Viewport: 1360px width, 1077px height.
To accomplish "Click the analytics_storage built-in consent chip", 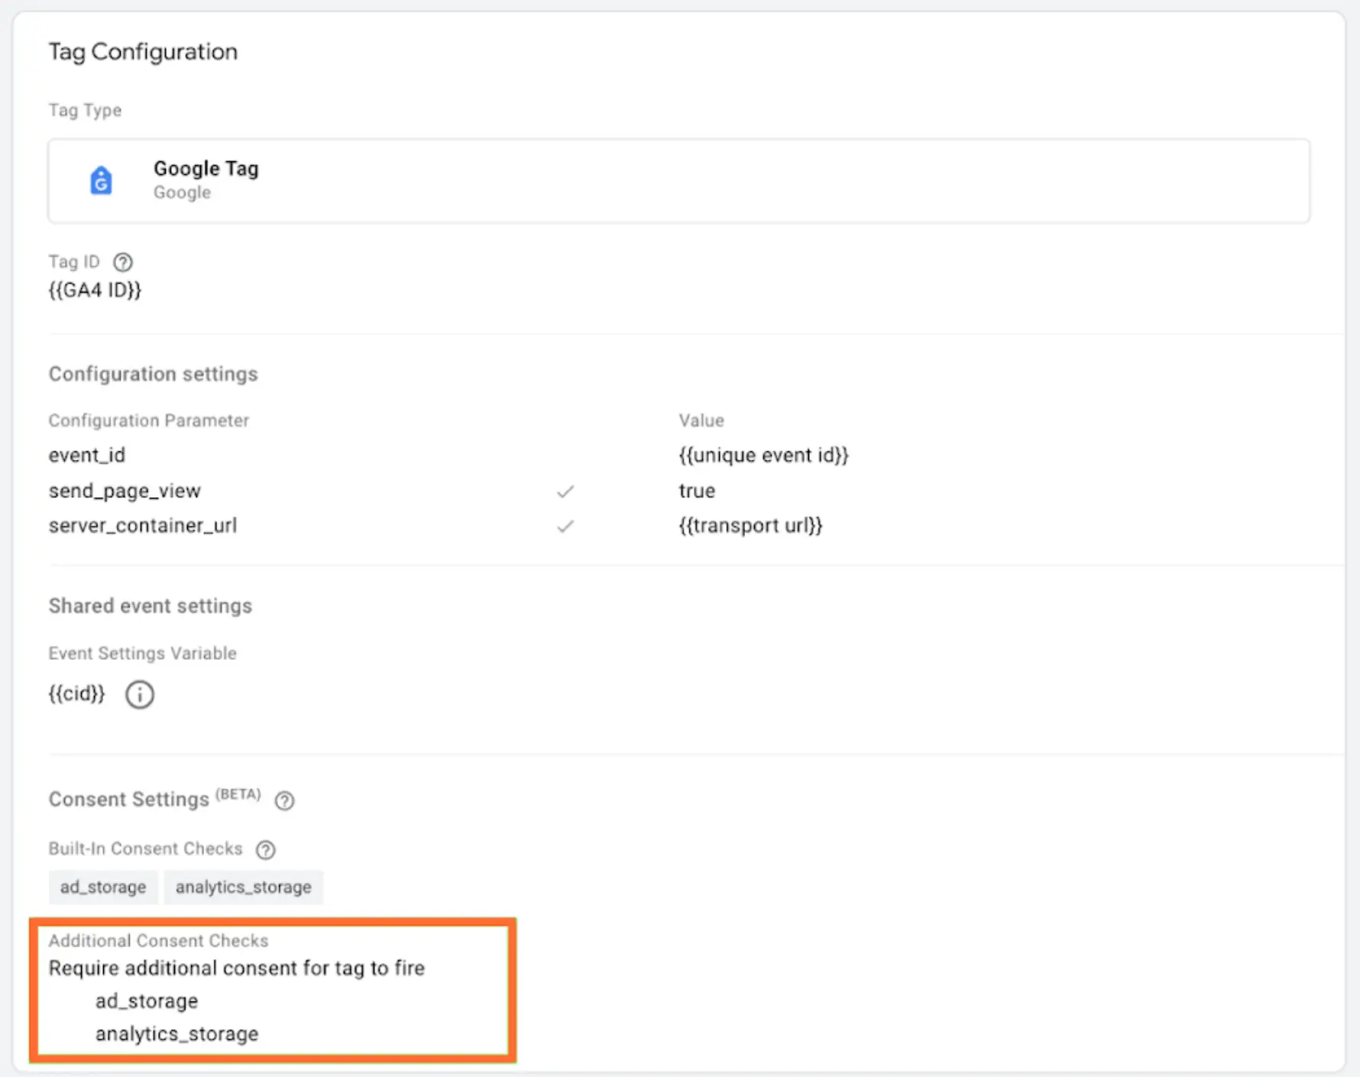I will point(244,887).
